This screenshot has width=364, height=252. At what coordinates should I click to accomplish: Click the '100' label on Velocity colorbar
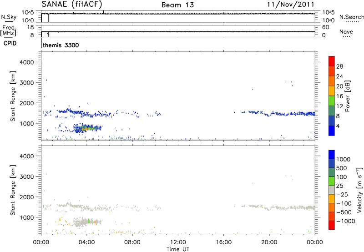(x=342, y=177)
